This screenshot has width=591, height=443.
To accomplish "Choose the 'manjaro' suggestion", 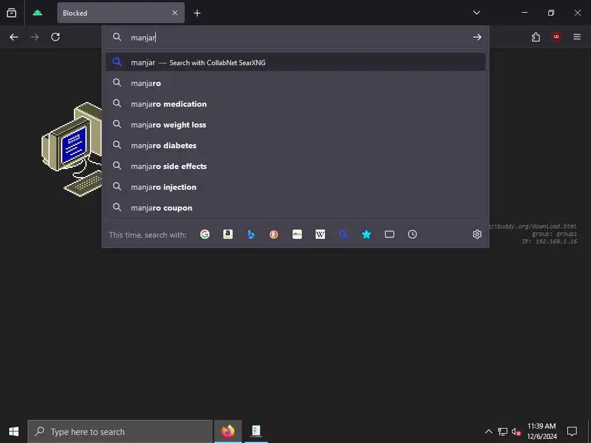I will pyautogui.click(x=295, y=83).
